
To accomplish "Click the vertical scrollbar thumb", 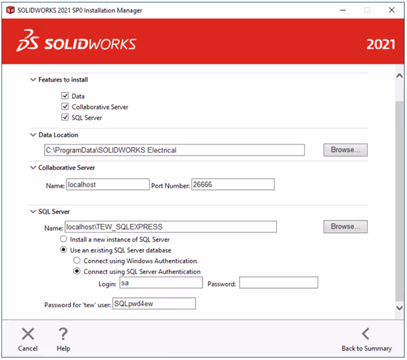I will (x=400, y=201).
